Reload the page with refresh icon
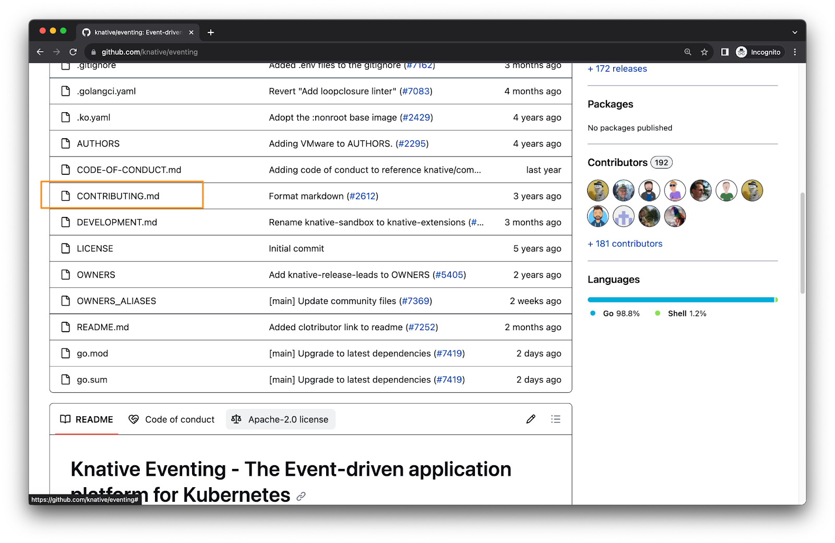The width and height of the screenshot is (835, 543). tap(73, 52)
